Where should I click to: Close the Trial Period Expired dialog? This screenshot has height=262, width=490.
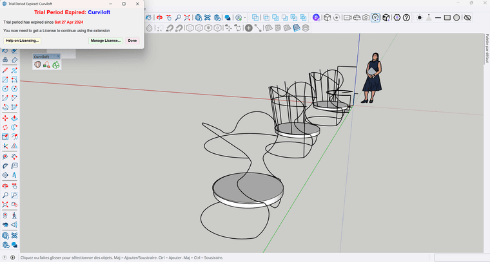[x=137, y=4]
